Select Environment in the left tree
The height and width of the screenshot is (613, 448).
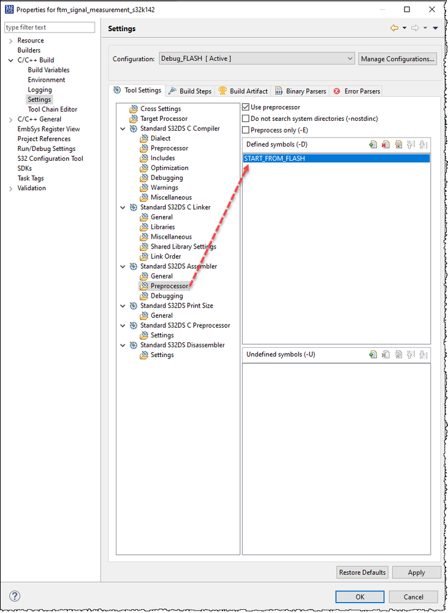click(47, 80)
